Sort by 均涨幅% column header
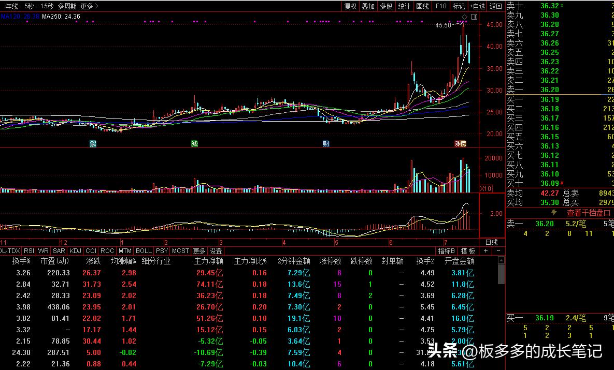The image size is (614, 370). pyautogui.click(x=124, y=261)
